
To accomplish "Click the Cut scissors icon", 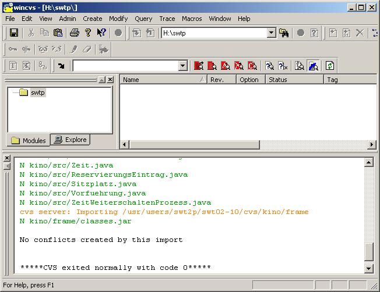I will point(31,33).
